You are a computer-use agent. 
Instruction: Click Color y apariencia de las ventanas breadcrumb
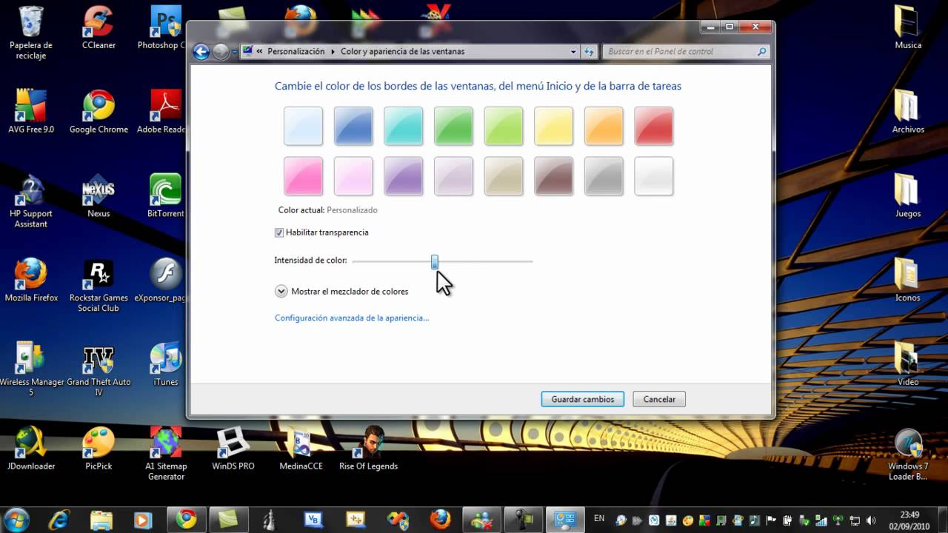click(403, 52)
